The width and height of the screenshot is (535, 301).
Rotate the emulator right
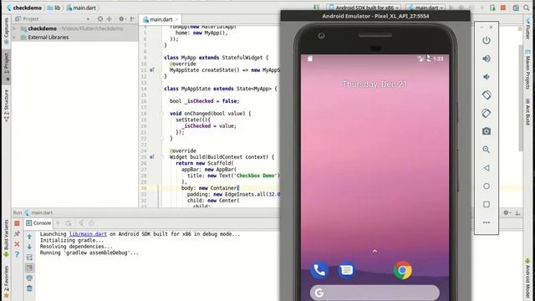point(487,113)
